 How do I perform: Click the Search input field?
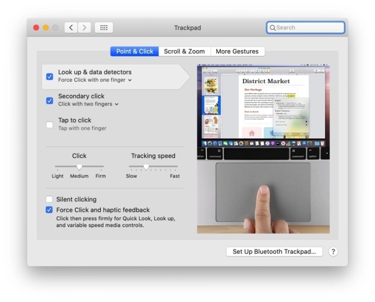click(308, 28)
